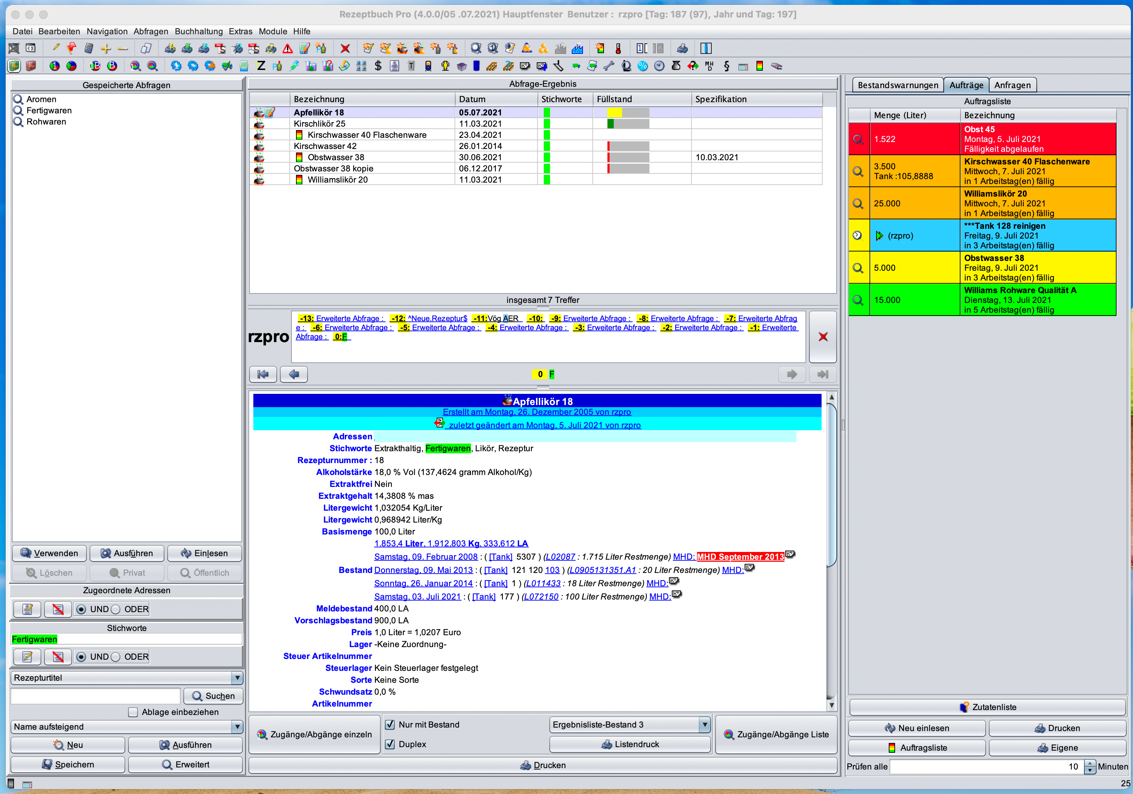This screenshot has height=794, width=1133.
Task: Open the Kirschlikör 25 result row
Action: click(319, 124)
